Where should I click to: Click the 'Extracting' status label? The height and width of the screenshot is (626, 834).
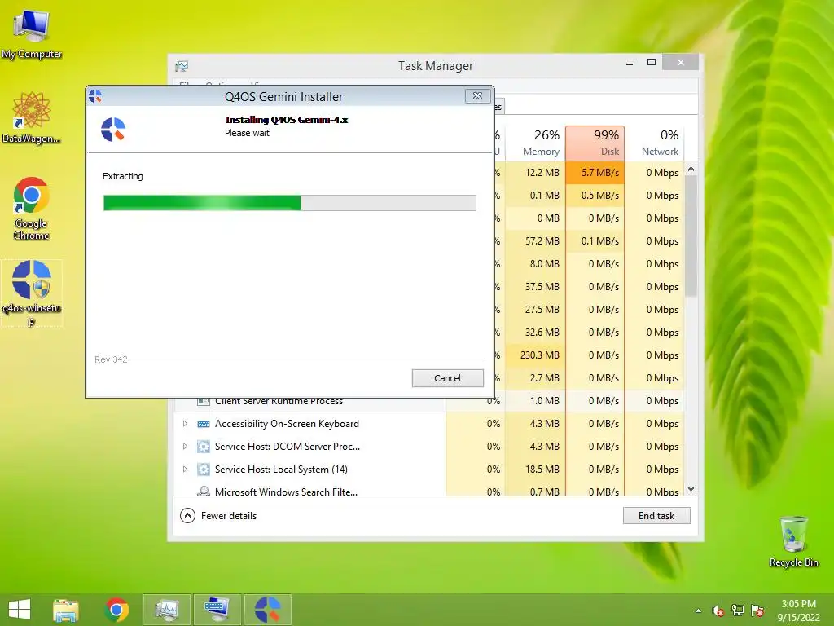pyautogui.click(x=123, y=176)
